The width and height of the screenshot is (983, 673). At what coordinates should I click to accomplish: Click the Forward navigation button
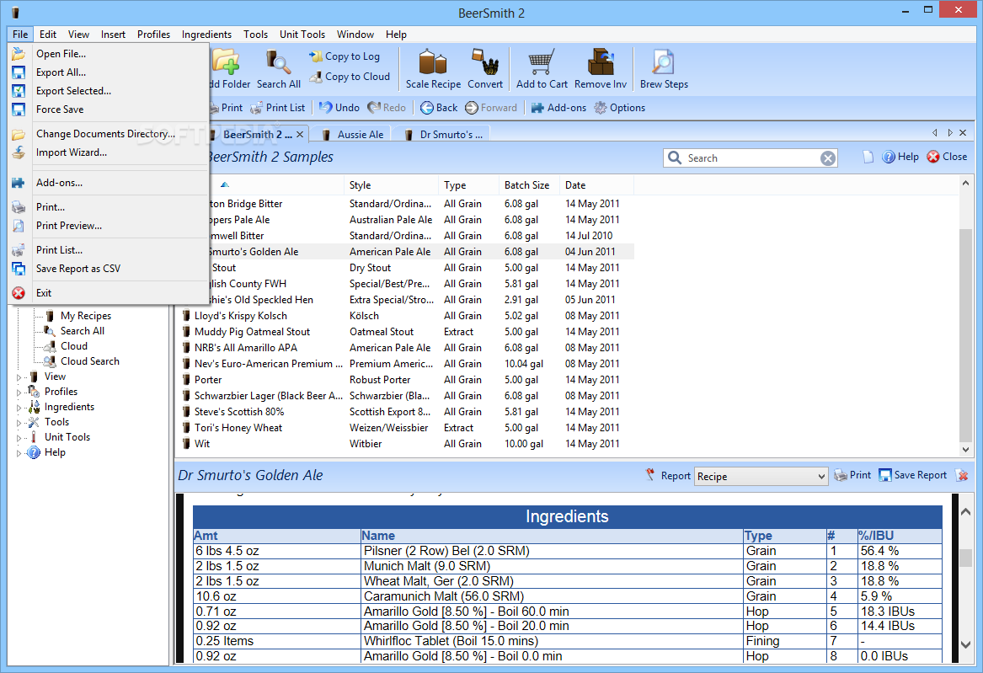coord(491,108)
